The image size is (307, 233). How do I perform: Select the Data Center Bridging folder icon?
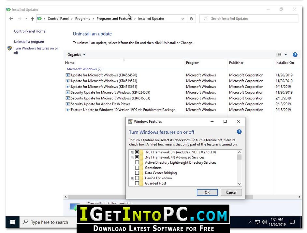click(x=141, y=173)
